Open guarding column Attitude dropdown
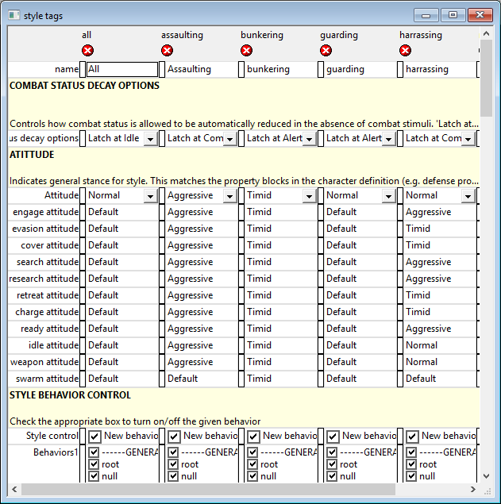The width and height of the screenshot is (501, 504). tap(388, 196)
